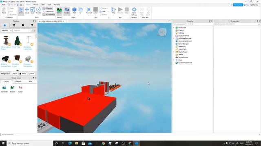261x146 pixels.
Task: Click the Generate terrain tool
Action: coord(4,89)
